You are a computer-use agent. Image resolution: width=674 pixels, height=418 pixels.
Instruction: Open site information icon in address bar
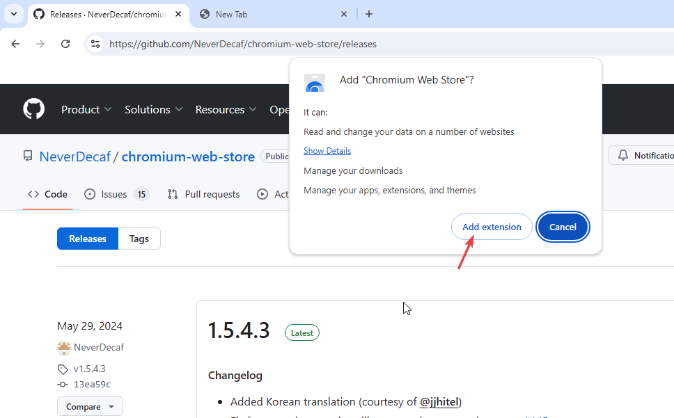(96, 44)
